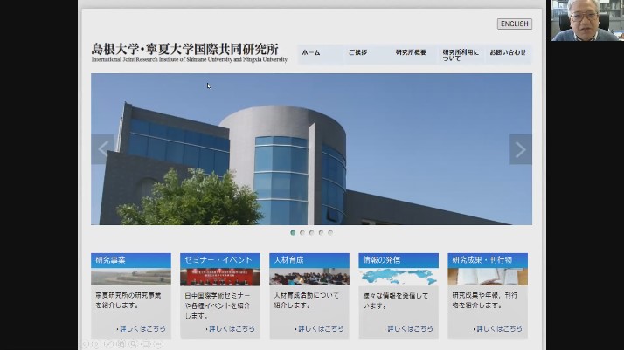This screenshot has height=350, width=624.
Task: Open the お問い合わせ menu item
Action: pos(508,52)
